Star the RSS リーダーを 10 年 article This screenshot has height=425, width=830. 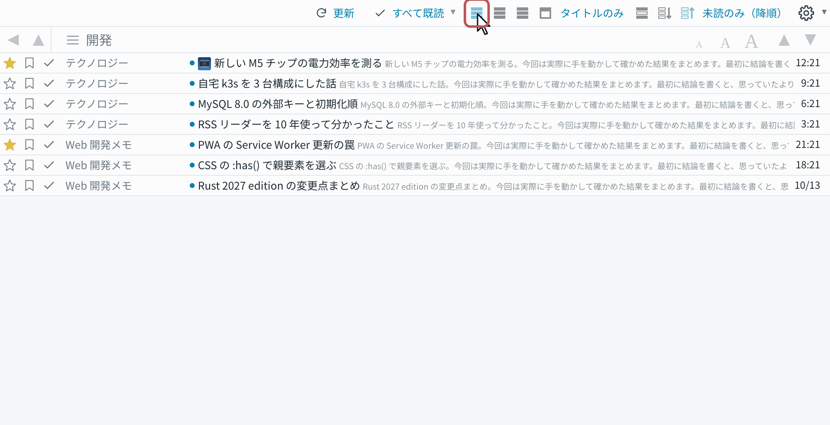tap(10, 124)
